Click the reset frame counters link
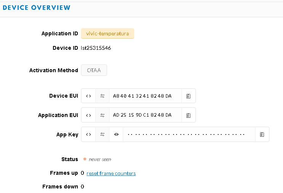The image size is (283, 193). click(111, 174)
